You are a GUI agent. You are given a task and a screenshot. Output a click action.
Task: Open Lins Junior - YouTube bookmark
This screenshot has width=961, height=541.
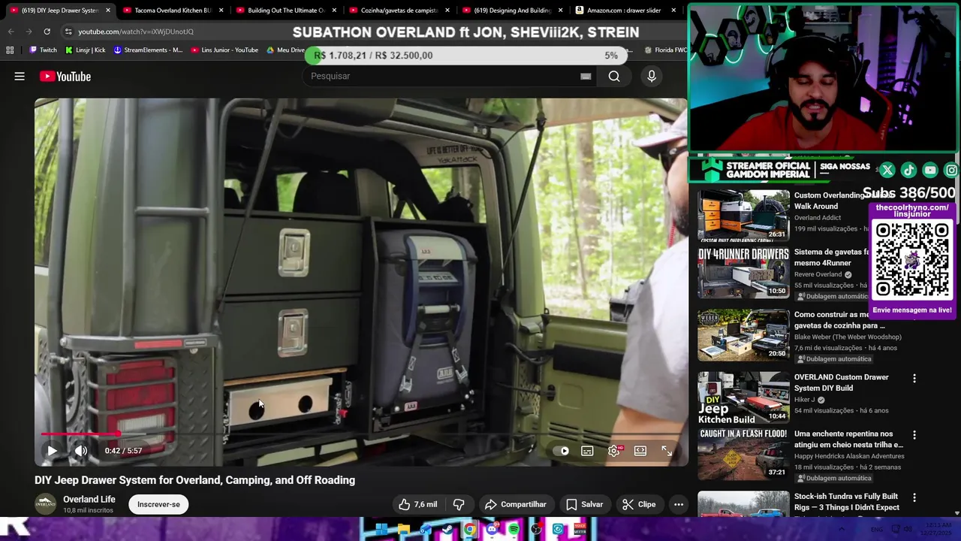tap(224, 50)
